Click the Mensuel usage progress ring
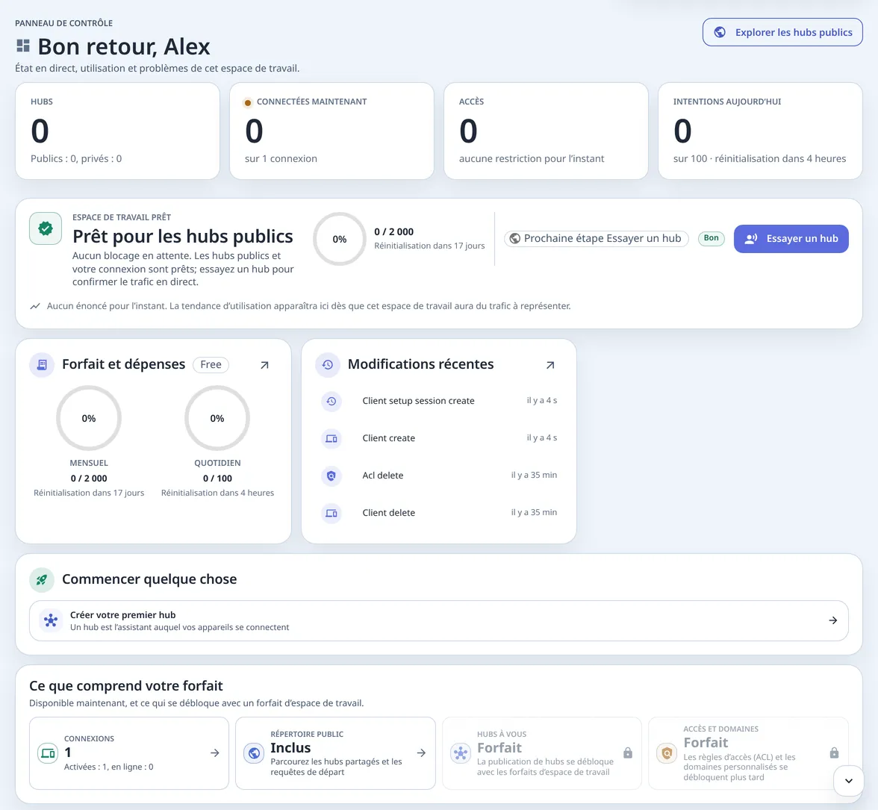878x810 pixels. (88, 418)
